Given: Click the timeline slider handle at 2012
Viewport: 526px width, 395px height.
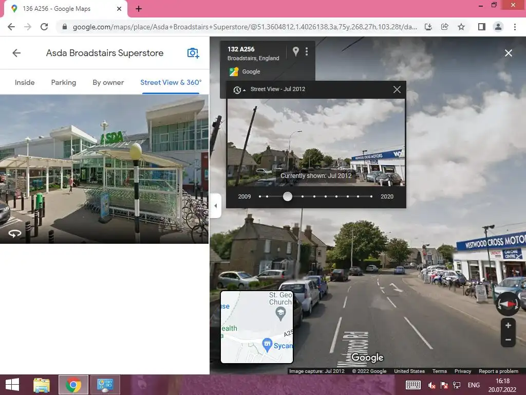Looking at the screenshot, I should [288, 196].
